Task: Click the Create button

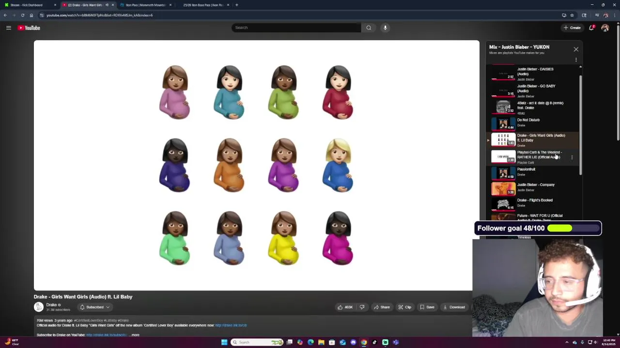Action: 572,28
